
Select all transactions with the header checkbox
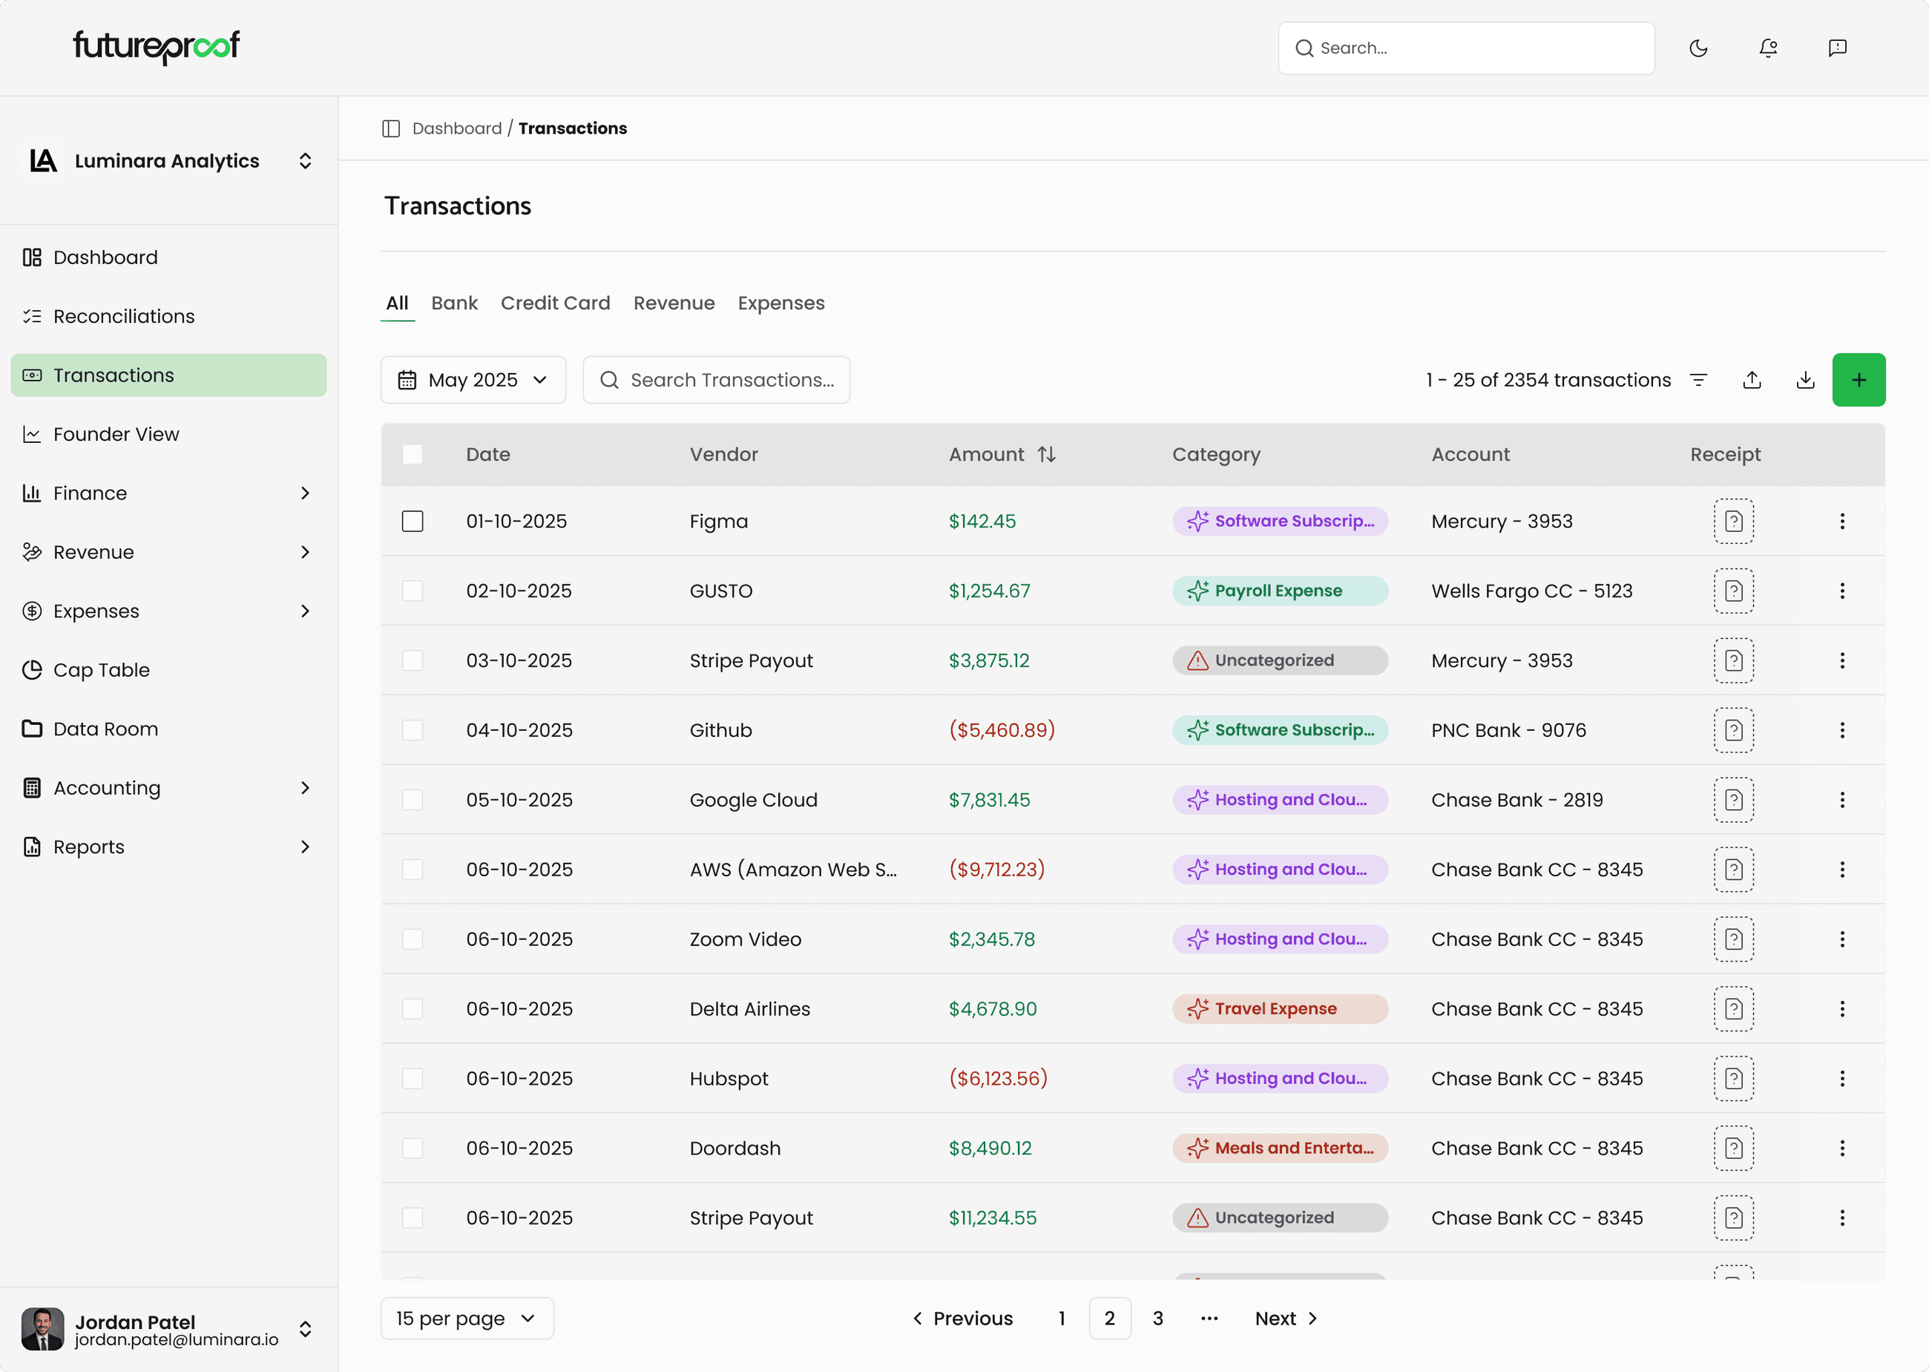point(413,453)
